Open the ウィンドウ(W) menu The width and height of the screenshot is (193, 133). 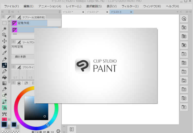(x=152, y=6)
